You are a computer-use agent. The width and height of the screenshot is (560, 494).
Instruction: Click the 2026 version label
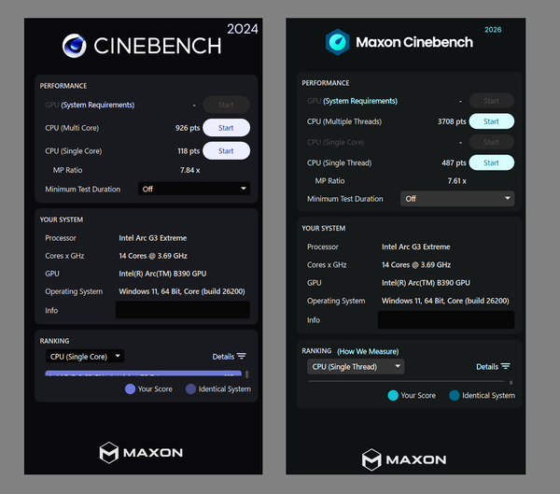[493, 30]
